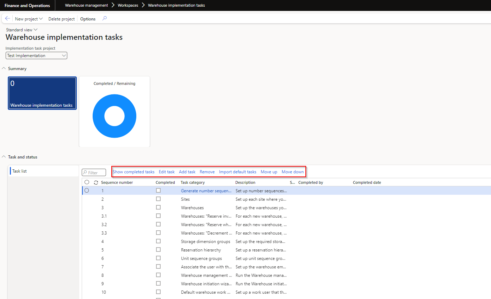Viewport: 491px width, 299px height.
Task: Select the Warehouse initiation wizard row
Action: [286, 284]
